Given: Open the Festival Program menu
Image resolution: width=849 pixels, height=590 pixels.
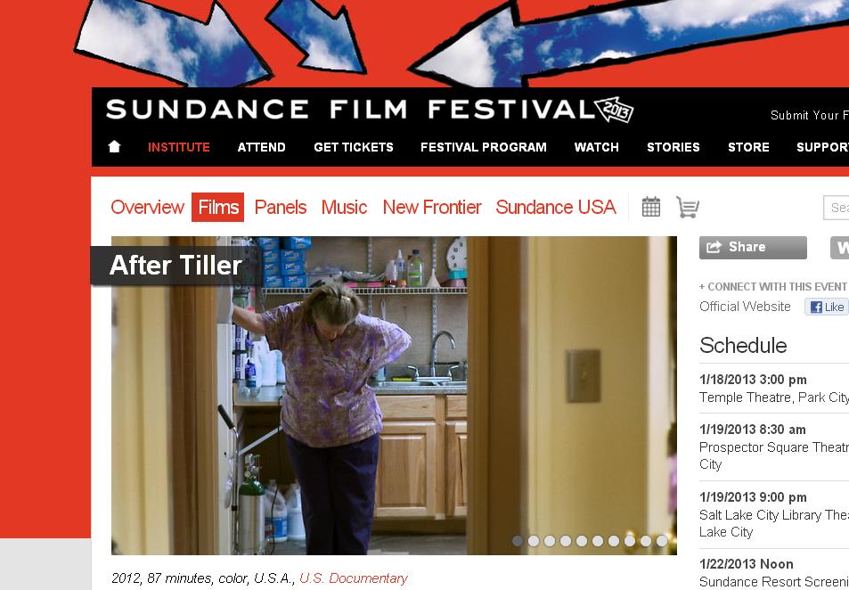Looking at the screenshot, I should tap(484, 147).
